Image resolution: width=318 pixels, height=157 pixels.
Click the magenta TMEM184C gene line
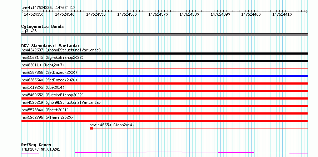coord(164,152)
